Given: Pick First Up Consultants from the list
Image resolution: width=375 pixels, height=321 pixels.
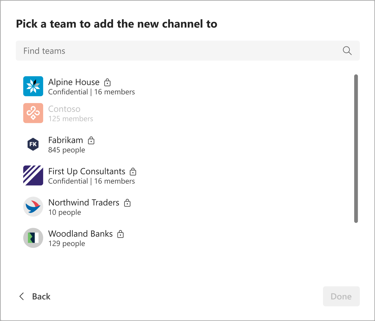Looking at the screenshot, I should pyautogui.click(x=87, y=172).
